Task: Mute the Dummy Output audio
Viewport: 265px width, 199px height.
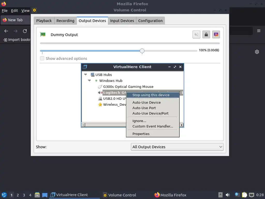Action: (196, 34)
